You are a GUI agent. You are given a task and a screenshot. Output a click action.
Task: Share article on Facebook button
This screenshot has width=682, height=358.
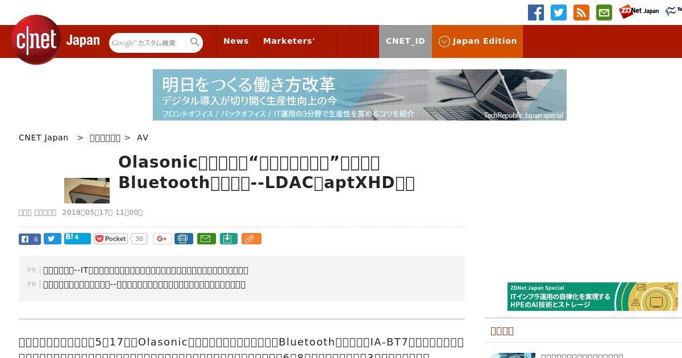click(x=30, y=239)
